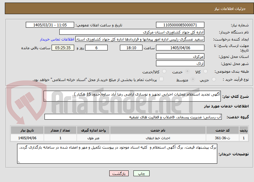Open the اطلاعات تماس خریدار link
Viewport: 254px width, 182px height.
coord(57,39)
